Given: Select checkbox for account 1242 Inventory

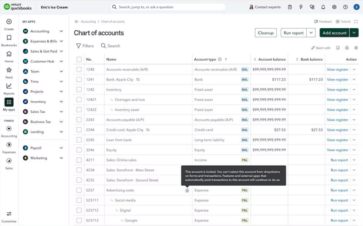Looking at the screenshot, I should [79, 89].
